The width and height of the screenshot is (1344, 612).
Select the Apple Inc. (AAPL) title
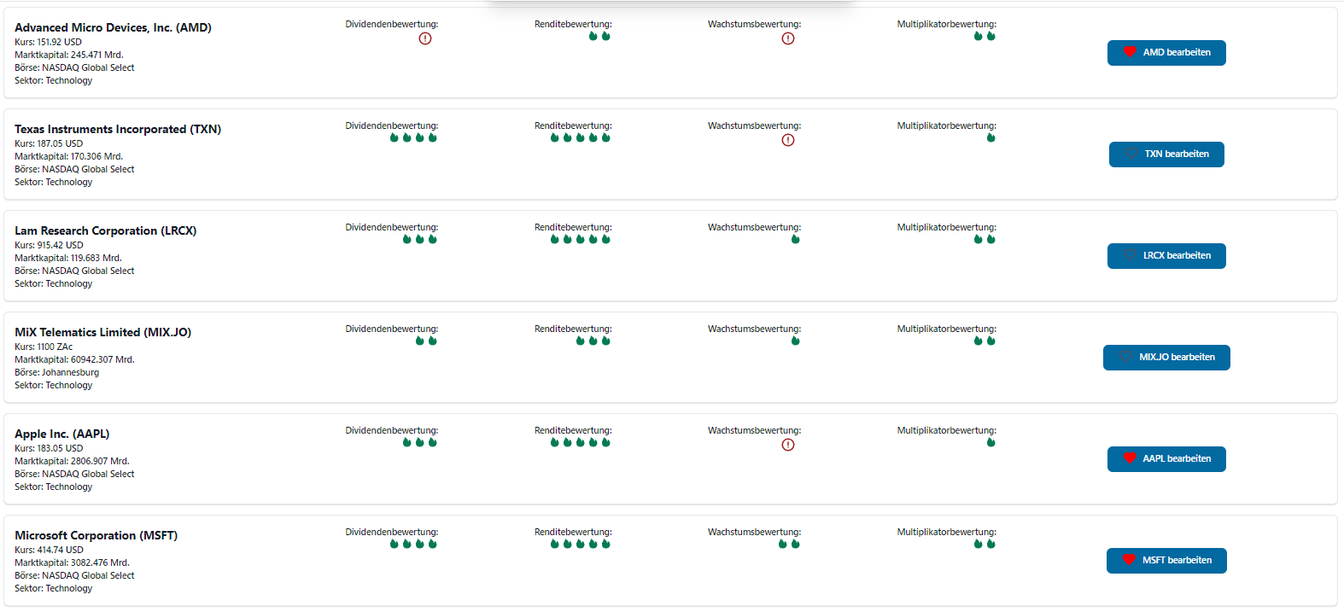pyautogui.click(x=62, y=434)
